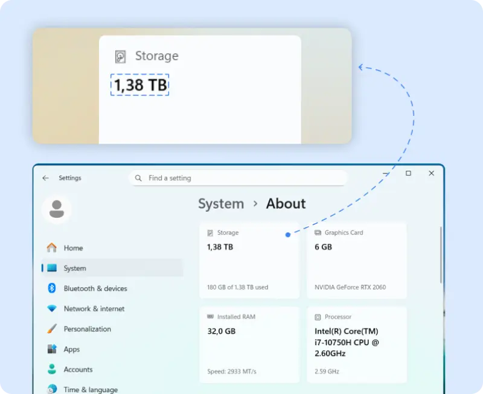Go to Network & internet
Screen dimensions: 483x394
[112, 309]
